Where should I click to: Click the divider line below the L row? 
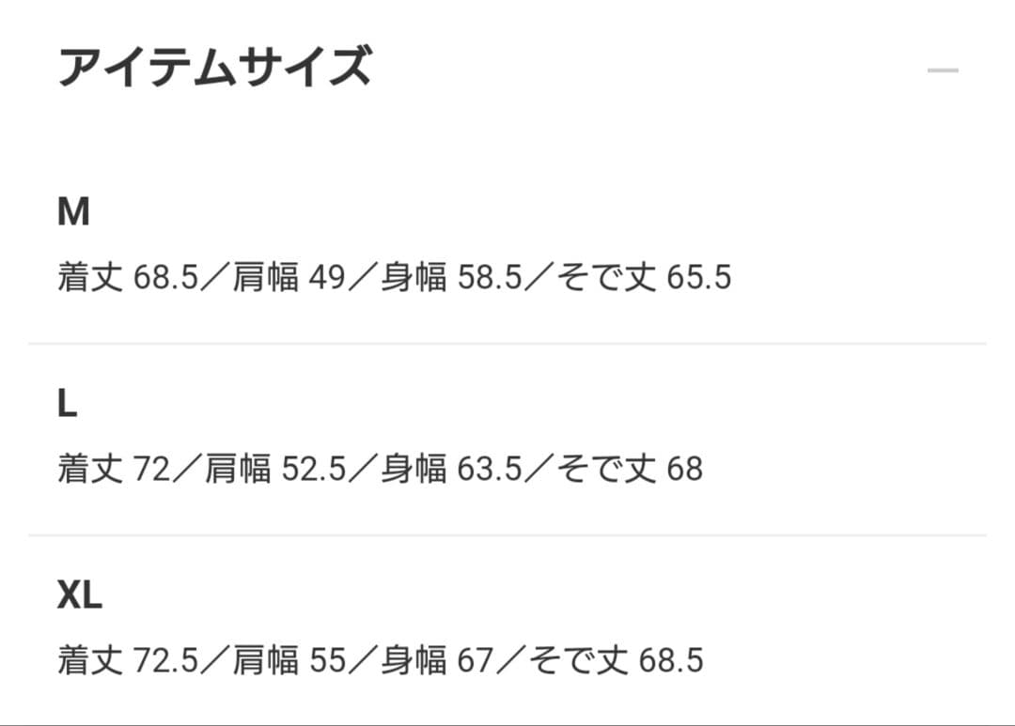point(507,535)
